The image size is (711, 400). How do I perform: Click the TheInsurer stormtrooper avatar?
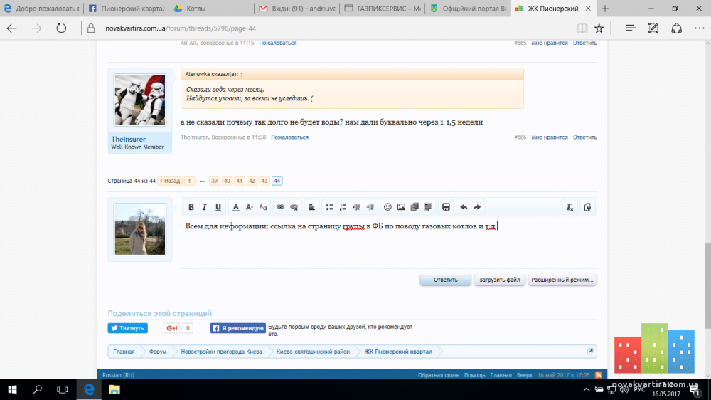[x=139, y=100]
